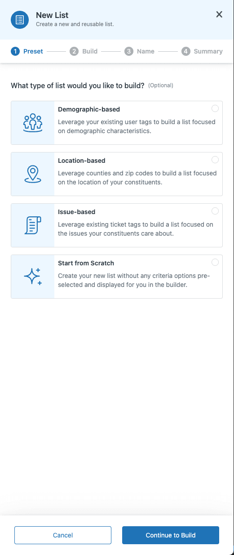Screen dimensions: 234x555
Task: Jump to the Build step
Action: (x=84, y=51)
